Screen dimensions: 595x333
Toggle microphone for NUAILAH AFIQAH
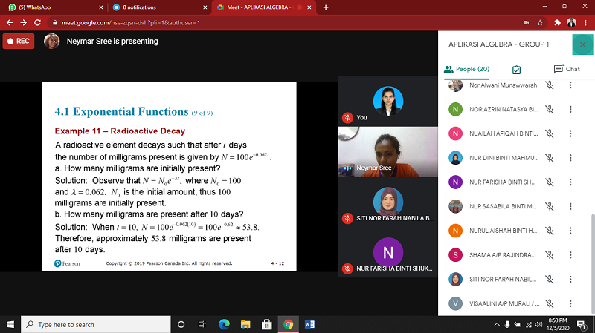click(549, 133)
